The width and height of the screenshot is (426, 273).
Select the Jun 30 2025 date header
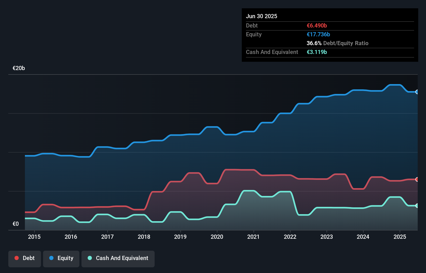click(262, 16)
